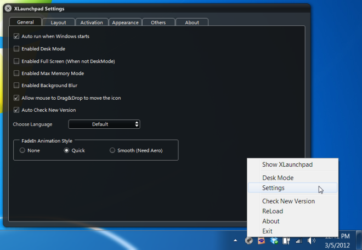362x250 pixels.
Task: Choose Check New Version menu entry
Action: point(292,201)
